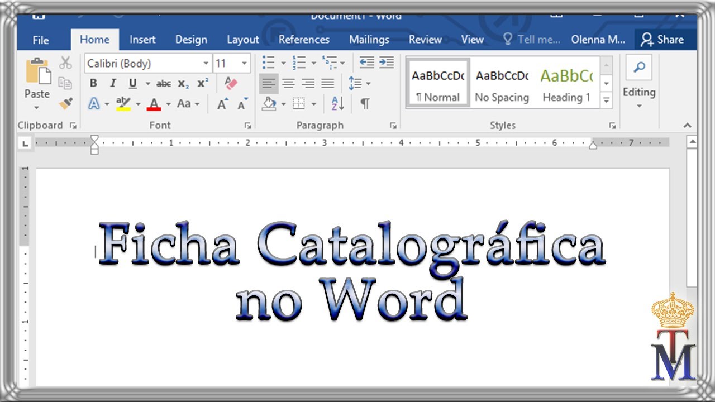The height and width of the screenshot is (402, 715).
Task: Click the Tell me lightbulb box
Action: (x=532, y=40)
